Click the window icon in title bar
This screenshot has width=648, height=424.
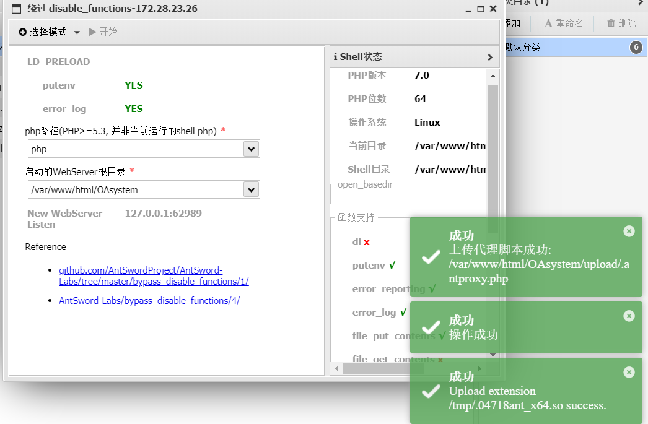(17, 9)
